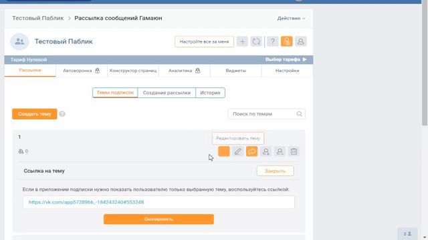Click the subscriber count 0 under theme 1
This screenshot has height=240, width=428.
[x=27, y=151]
